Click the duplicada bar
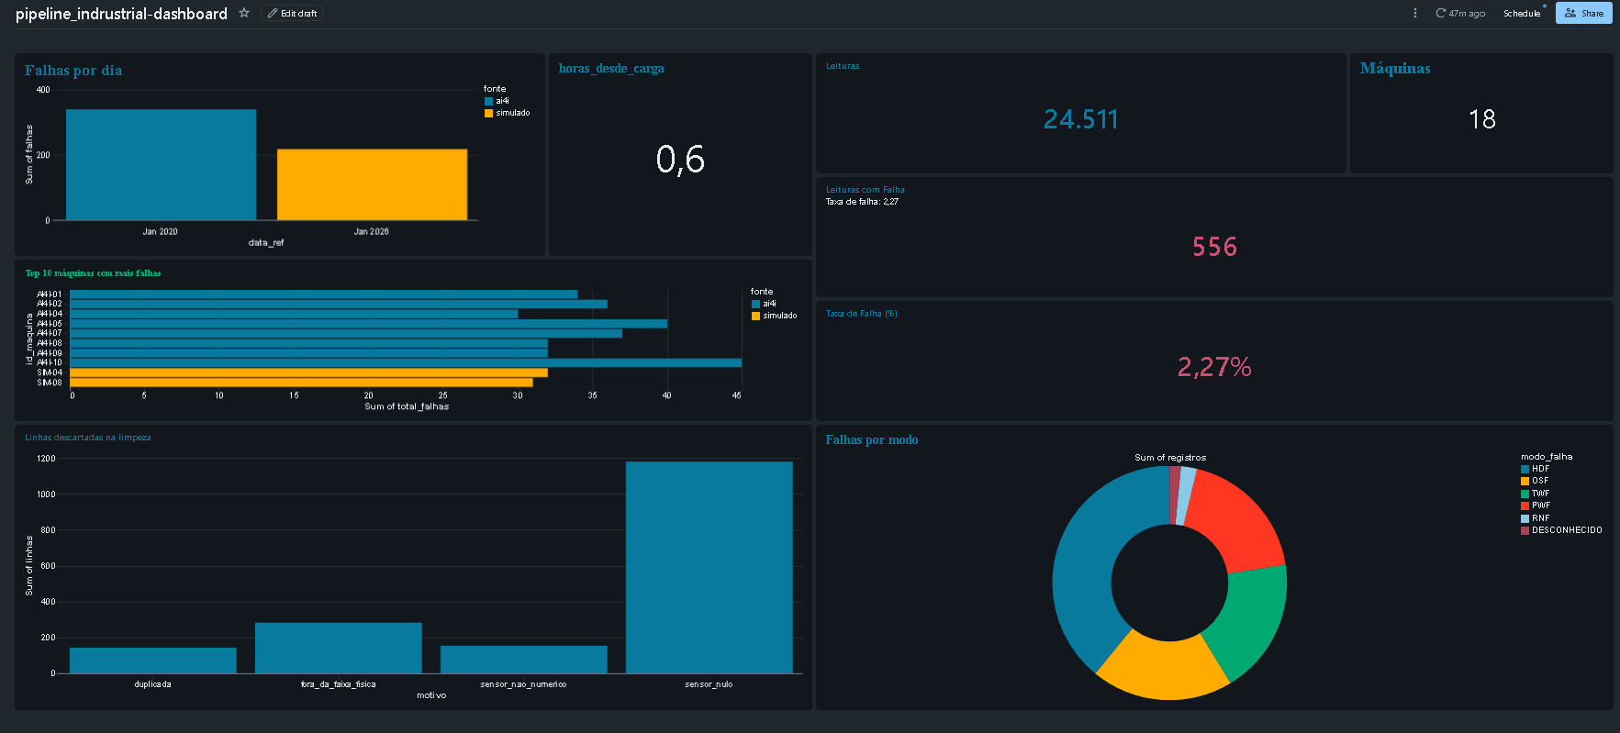This screenshot has height=733, width=1620. [x=152, y=661]
